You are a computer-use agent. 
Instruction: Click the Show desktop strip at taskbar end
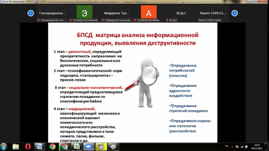266,147
